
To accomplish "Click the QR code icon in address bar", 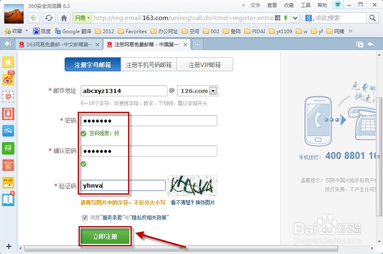I will (277, 18).
